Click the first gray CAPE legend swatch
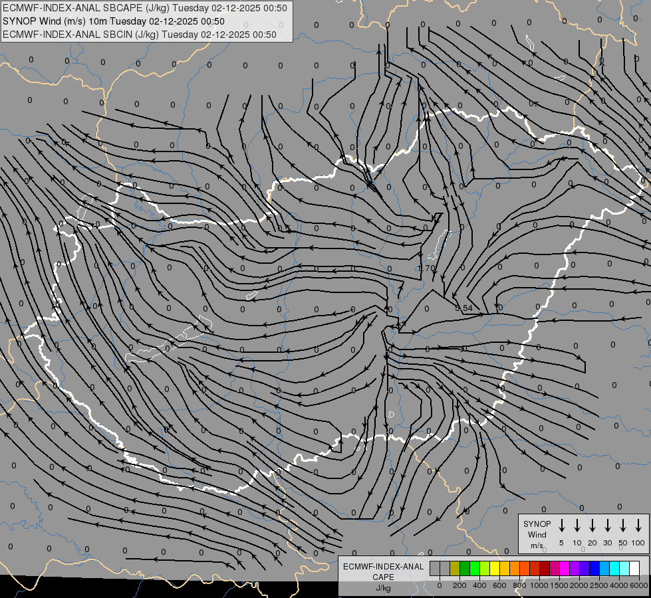This screenshot has height=598, width=651. click(x=435, y=568)
